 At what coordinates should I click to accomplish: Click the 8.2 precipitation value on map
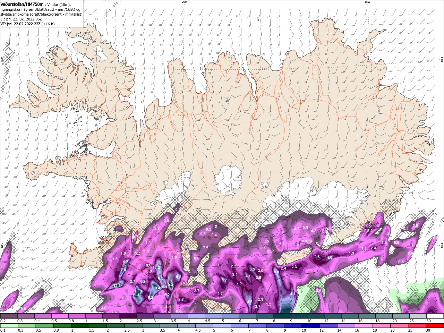[x=151, y=297]
